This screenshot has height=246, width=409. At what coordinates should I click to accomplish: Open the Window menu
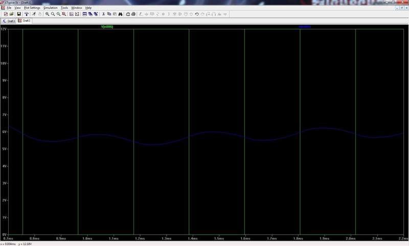pyautogui.click(x=77, y=8)
